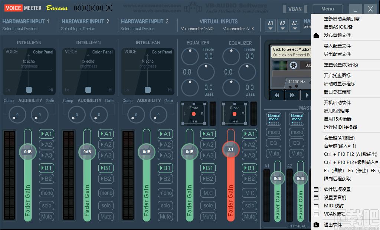Click Voicemeeter VAIO Treble knob

(190, 56)
